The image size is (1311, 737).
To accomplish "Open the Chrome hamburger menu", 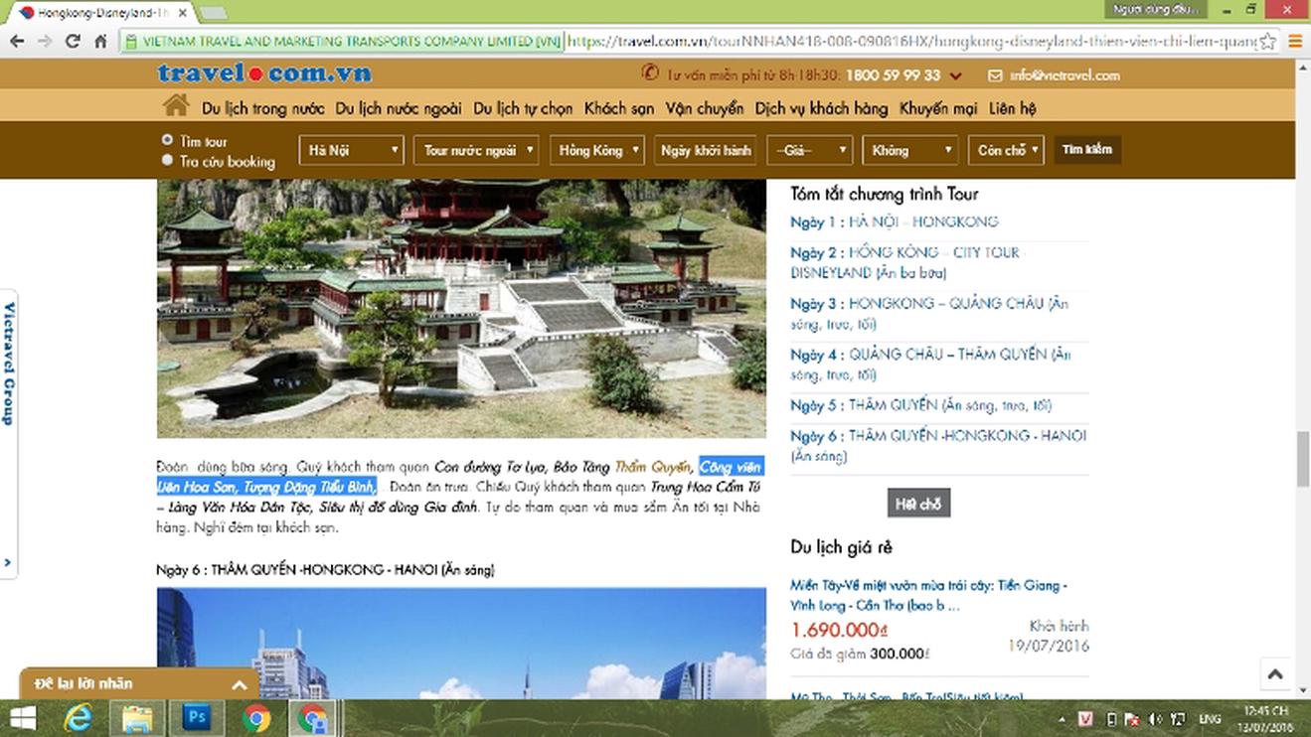I will [x=1294, y=42].
